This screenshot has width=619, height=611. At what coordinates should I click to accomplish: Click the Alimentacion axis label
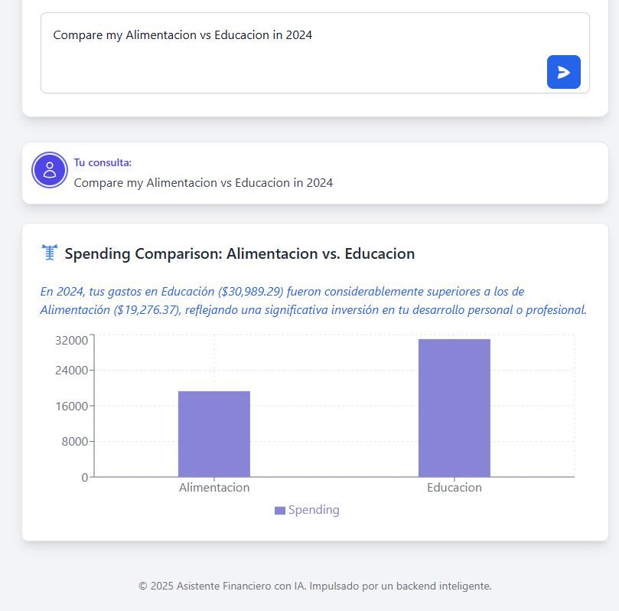(x=214, y=487)
